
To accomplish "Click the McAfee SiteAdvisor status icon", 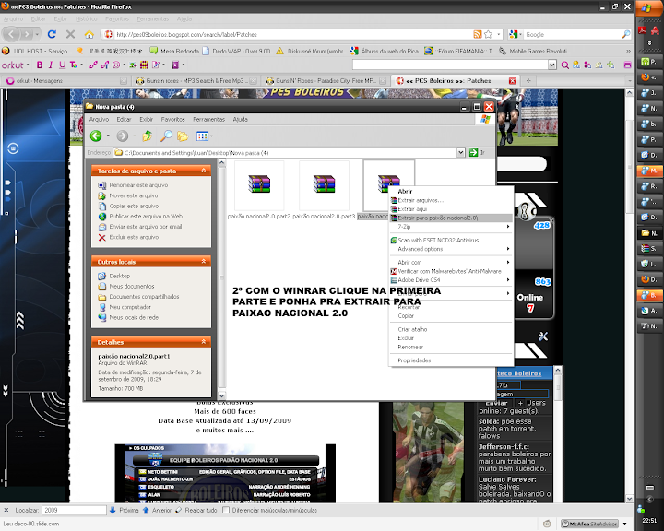I will click(x=589, y=524).
